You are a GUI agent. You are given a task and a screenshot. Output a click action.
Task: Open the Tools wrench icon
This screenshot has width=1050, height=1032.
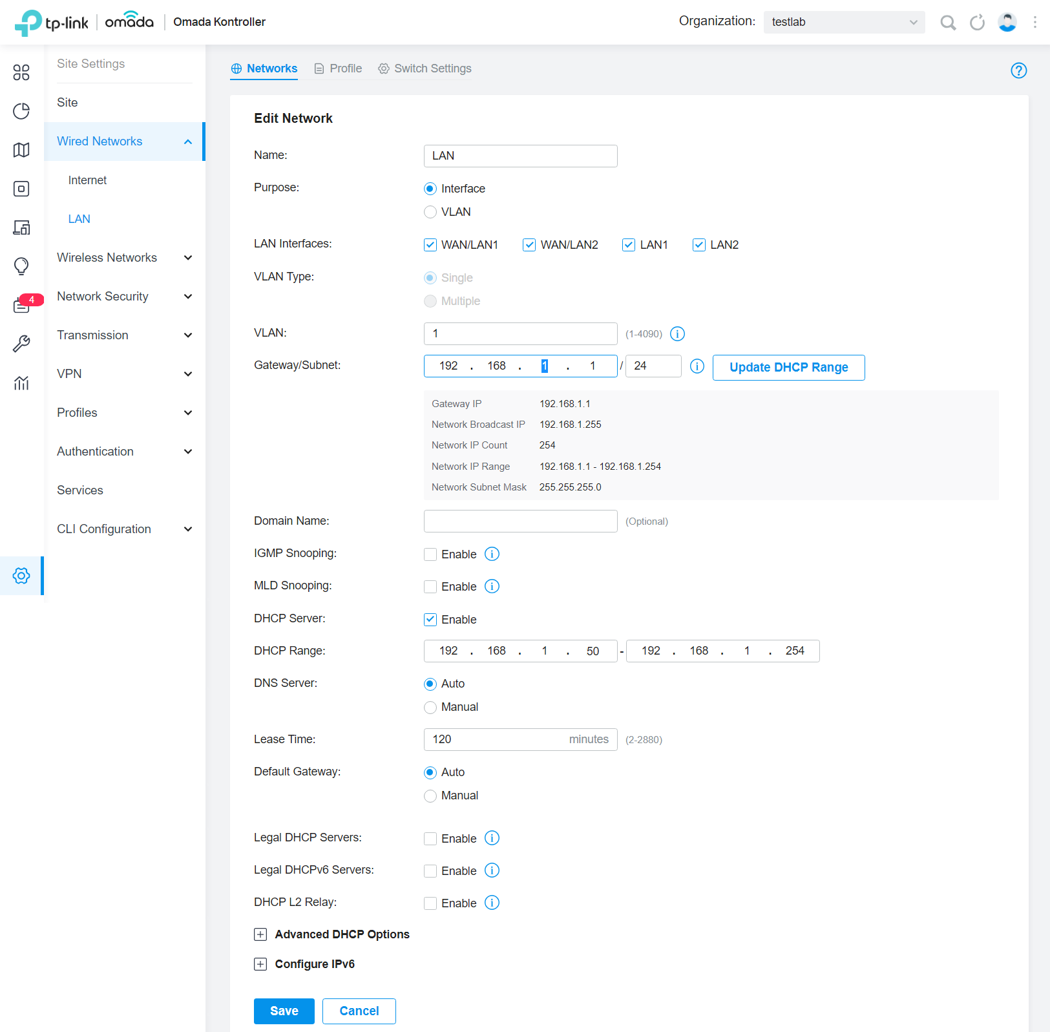pyautogui.click(x=21, y=344)
